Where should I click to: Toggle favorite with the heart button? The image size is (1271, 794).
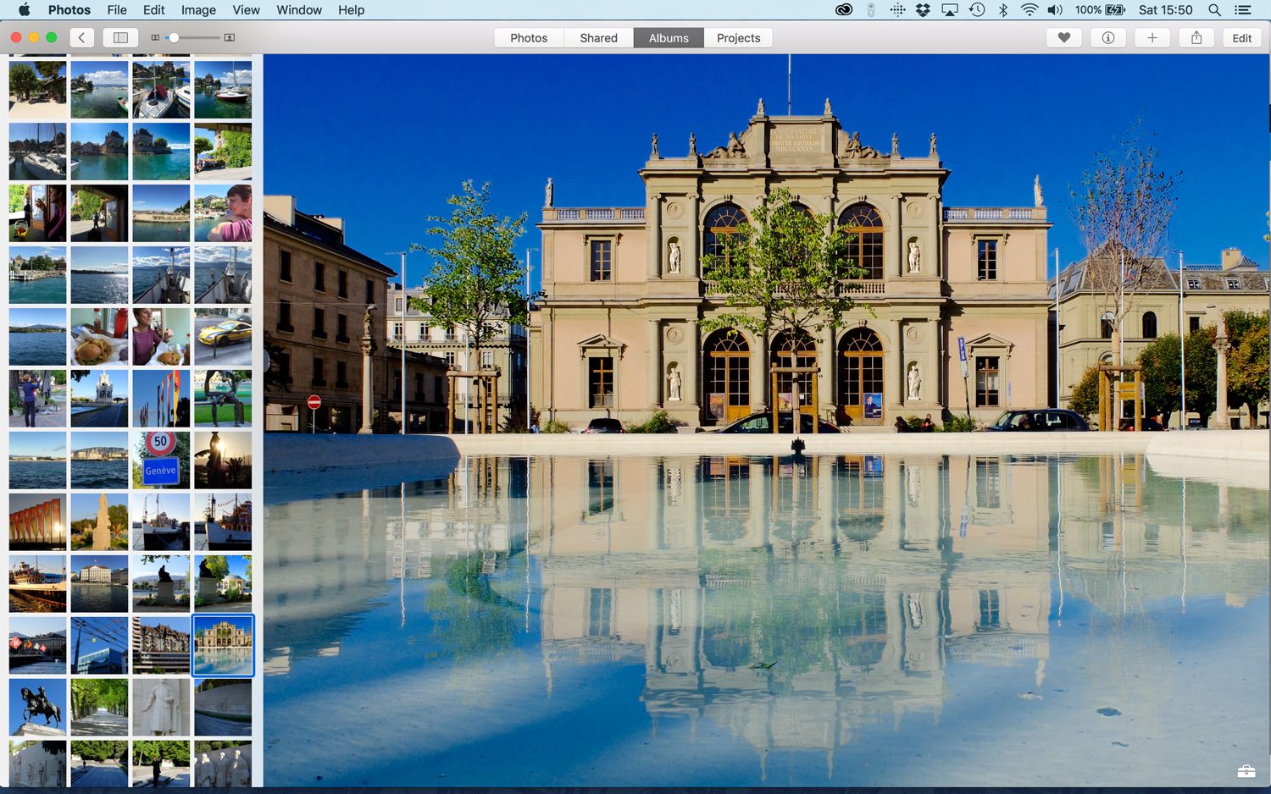tap(1063, 37)
